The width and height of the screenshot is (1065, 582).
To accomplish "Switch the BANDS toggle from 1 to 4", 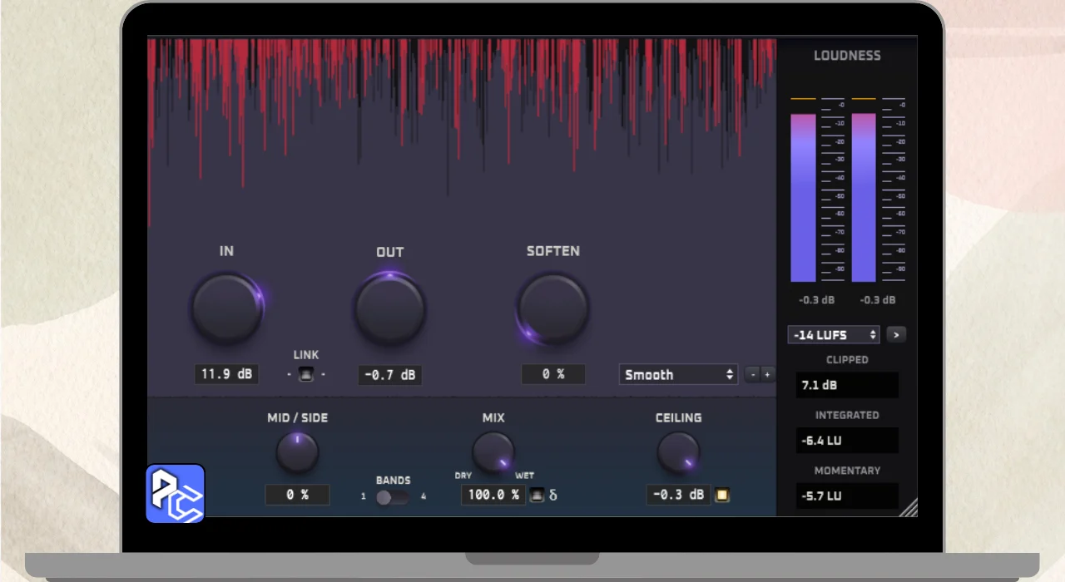I will (392, 497).
